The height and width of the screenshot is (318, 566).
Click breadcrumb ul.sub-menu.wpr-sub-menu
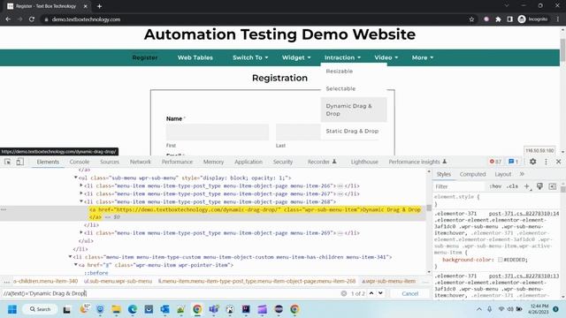point(118,281)
